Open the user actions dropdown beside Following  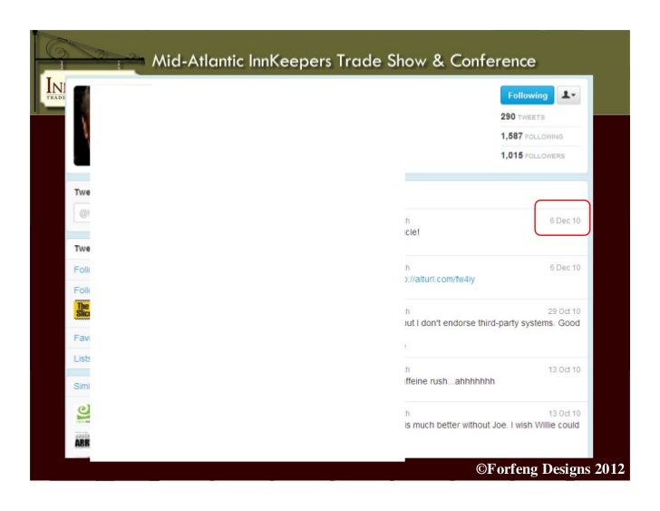click(x=568, y=95)
